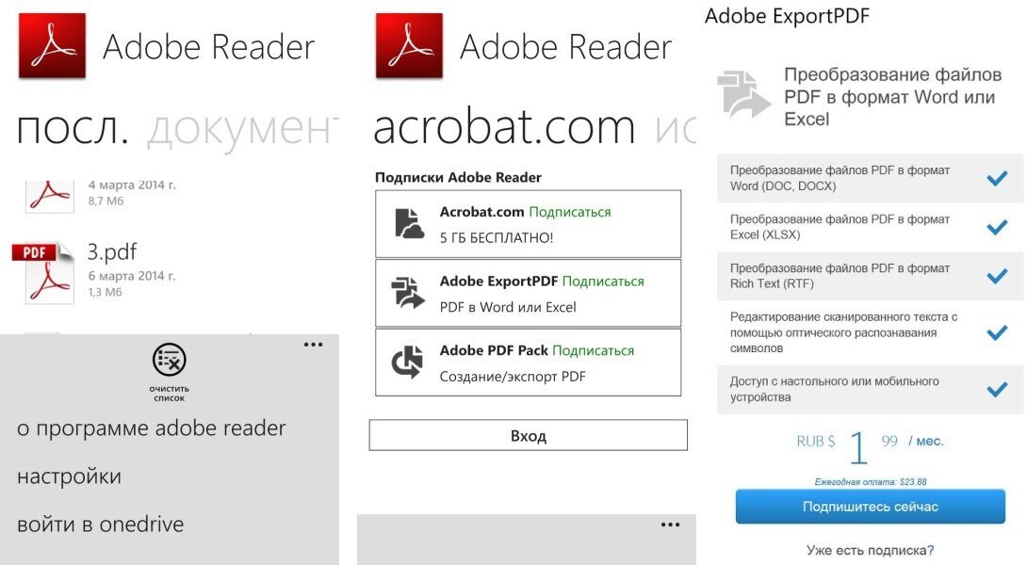Click the Adobe PDF Pack icon
The width and height of the screenshot is (1027, 565).
coord(407,363)
